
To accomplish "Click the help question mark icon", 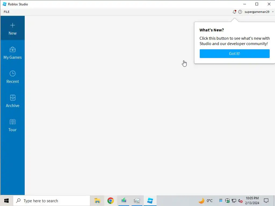I will pos(240,12).
